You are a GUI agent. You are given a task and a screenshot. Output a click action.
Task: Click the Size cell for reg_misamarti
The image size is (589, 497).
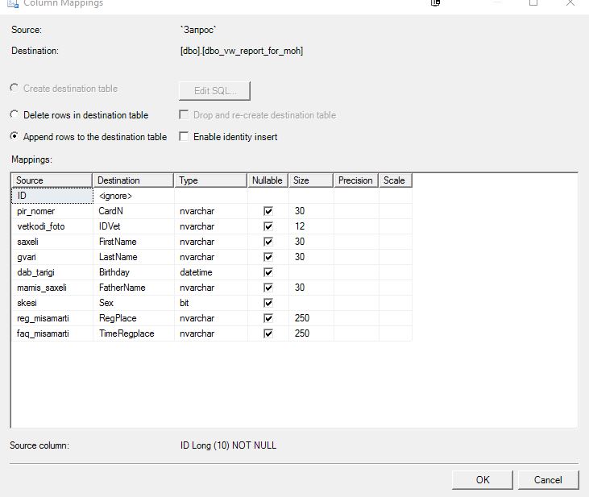310,318
